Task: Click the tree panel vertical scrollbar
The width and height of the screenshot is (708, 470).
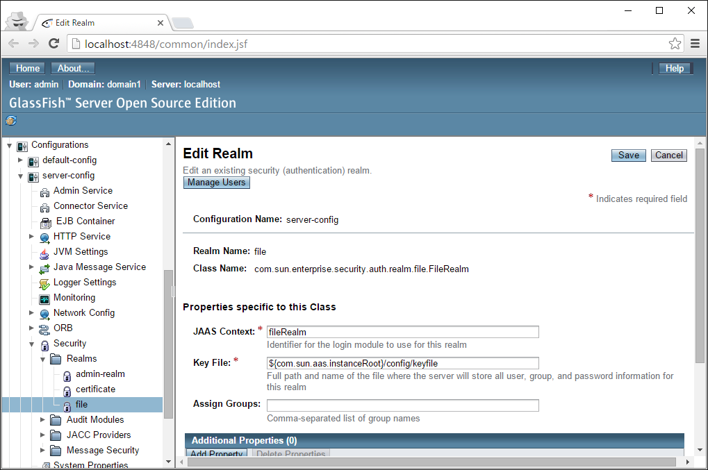Action: (x=168, y=344)
